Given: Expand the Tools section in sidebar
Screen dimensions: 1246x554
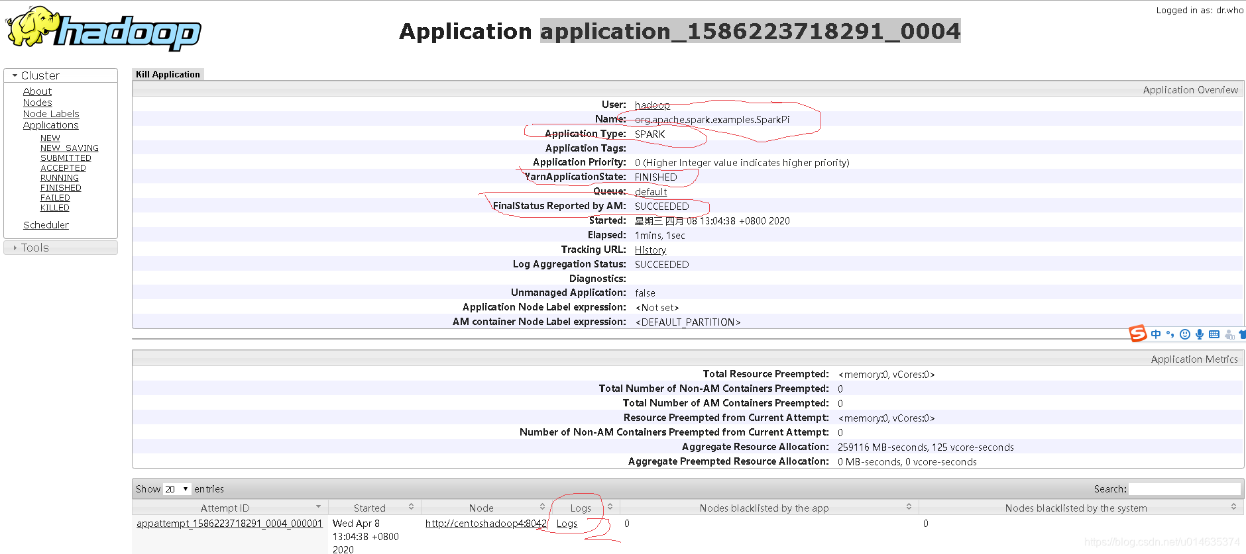Looking at the screenshot, I should [60, 248].
